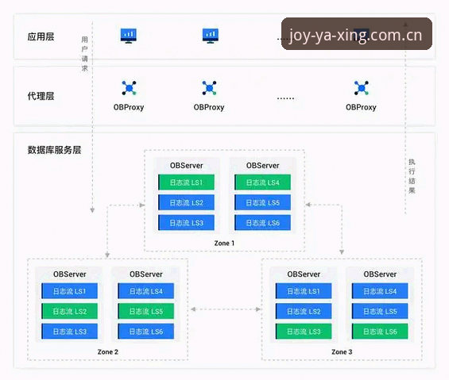Image resolution: width=449 pixels, height=380 pixels.
Task: Click the Zone 2 caption
Action: 107,351
